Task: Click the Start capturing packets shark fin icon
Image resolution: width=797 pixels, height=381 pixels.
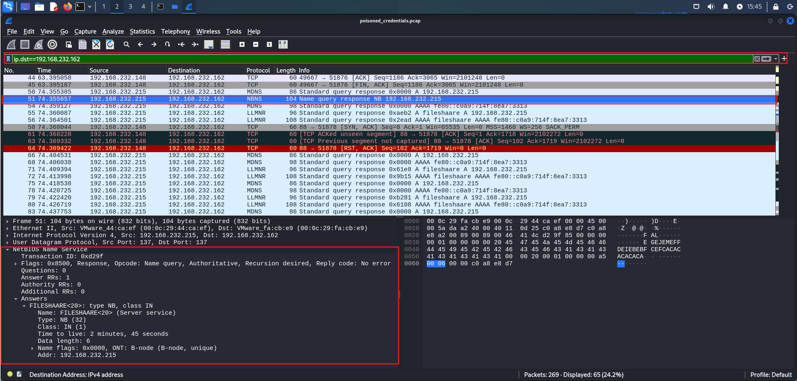Action: [x=11, y=44]
